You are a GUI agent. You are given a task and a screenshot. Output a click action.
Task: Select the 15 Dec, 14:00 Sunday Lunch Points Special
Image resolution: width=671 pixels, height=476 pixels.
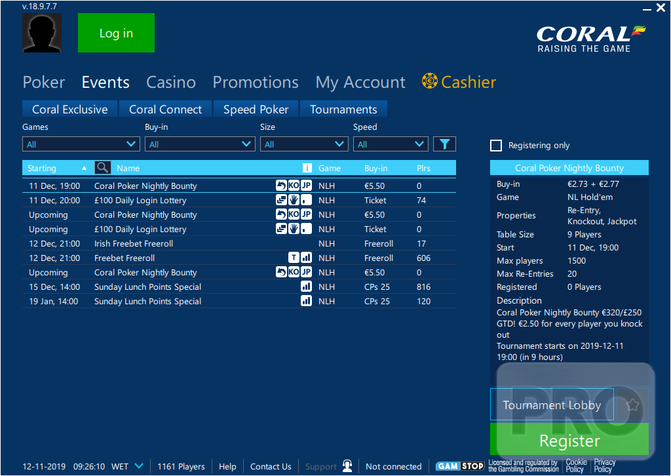(239, 287)
